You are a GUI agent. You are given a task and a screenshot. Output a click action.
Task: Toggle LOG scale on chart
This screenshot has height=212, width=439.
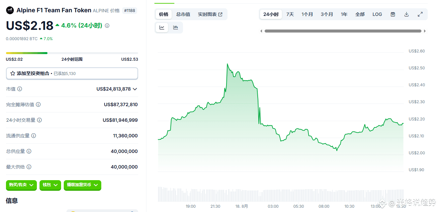(377, 14)
